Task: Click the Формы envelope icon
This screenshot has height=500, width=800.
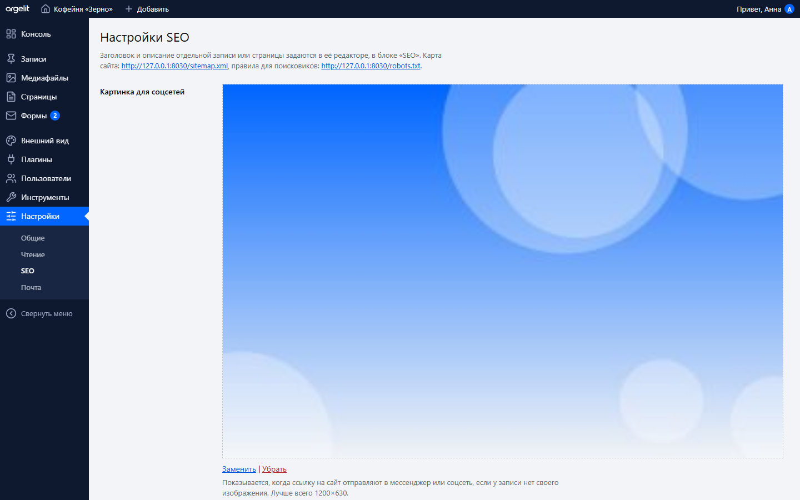Action: point(11,116)
